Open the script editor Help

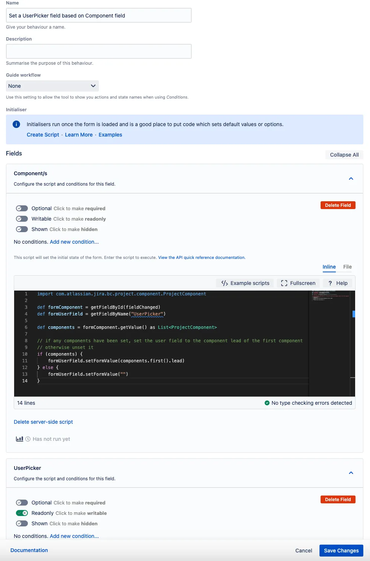click(x=338, y=283)
